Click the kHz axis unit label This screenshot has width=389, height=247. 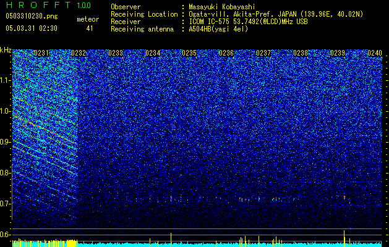pyautogui.click(x=6, y=50)
